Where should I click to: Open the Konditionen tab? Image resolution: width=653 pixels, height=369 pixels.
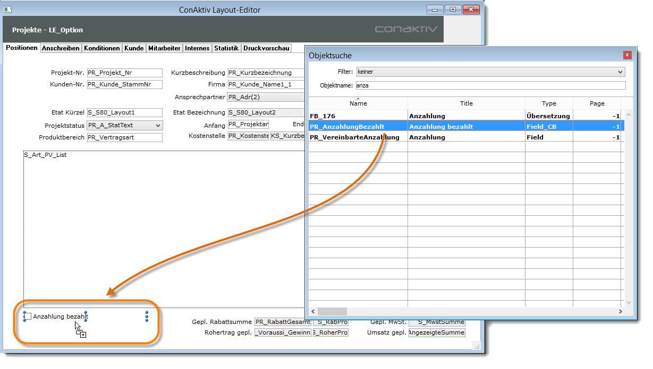pos(101,48)
